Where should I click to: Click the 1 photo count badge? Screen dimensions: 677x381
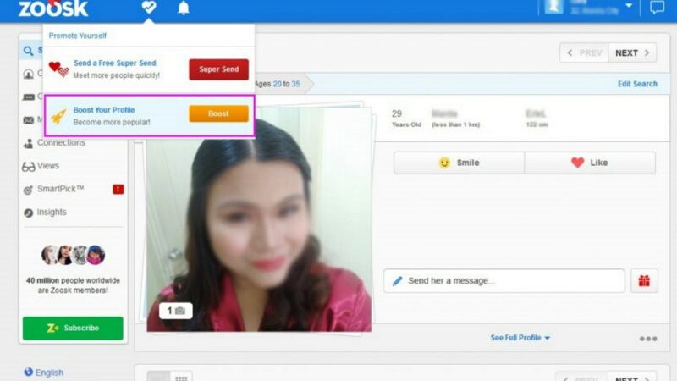pos(176,311)
